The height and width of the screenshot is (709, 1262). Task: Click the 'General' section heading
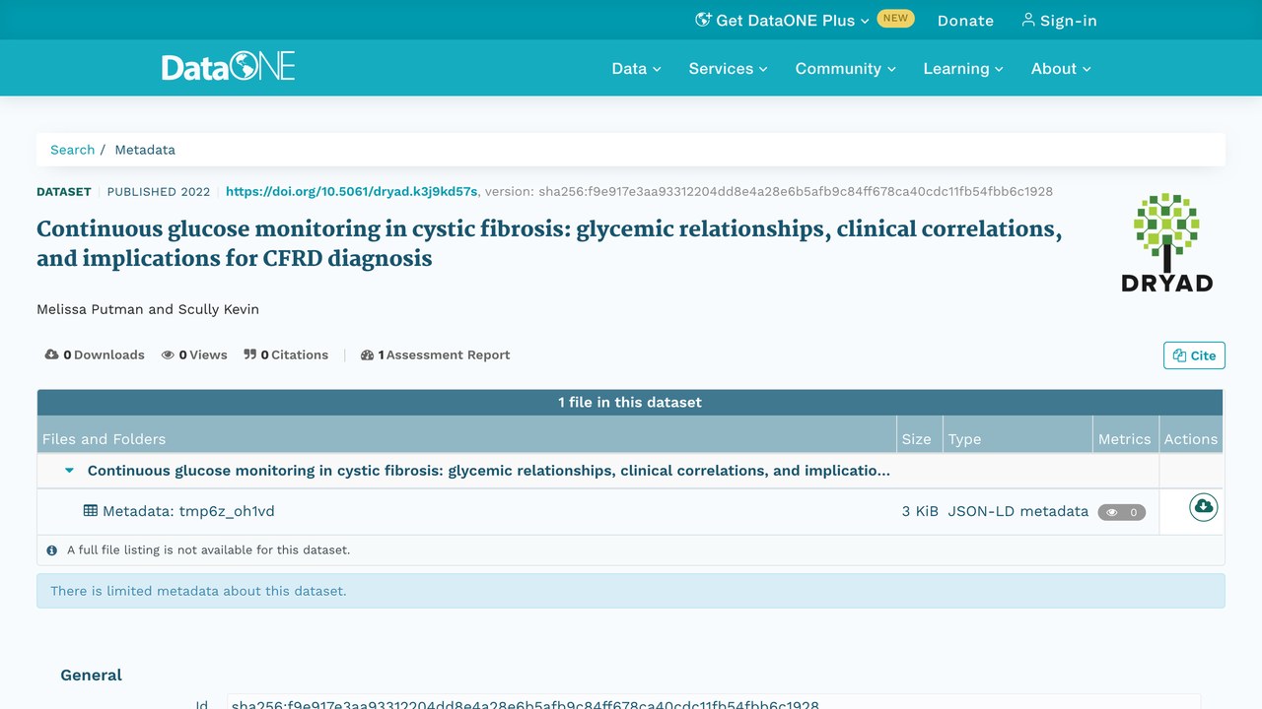pos(92,675)
